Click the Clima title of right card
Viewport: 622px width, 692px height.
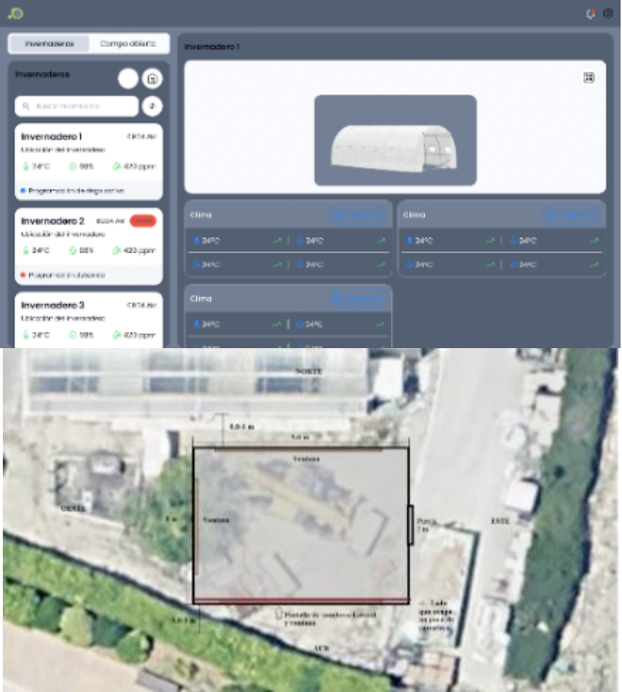[x=414, y=215]
